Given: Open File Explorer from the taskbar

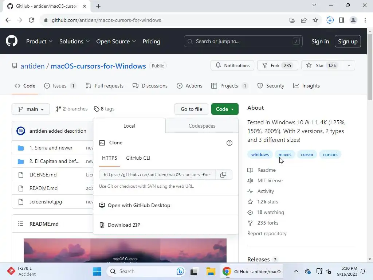Looking at the screenshot, I should click(x=211, y=271).
